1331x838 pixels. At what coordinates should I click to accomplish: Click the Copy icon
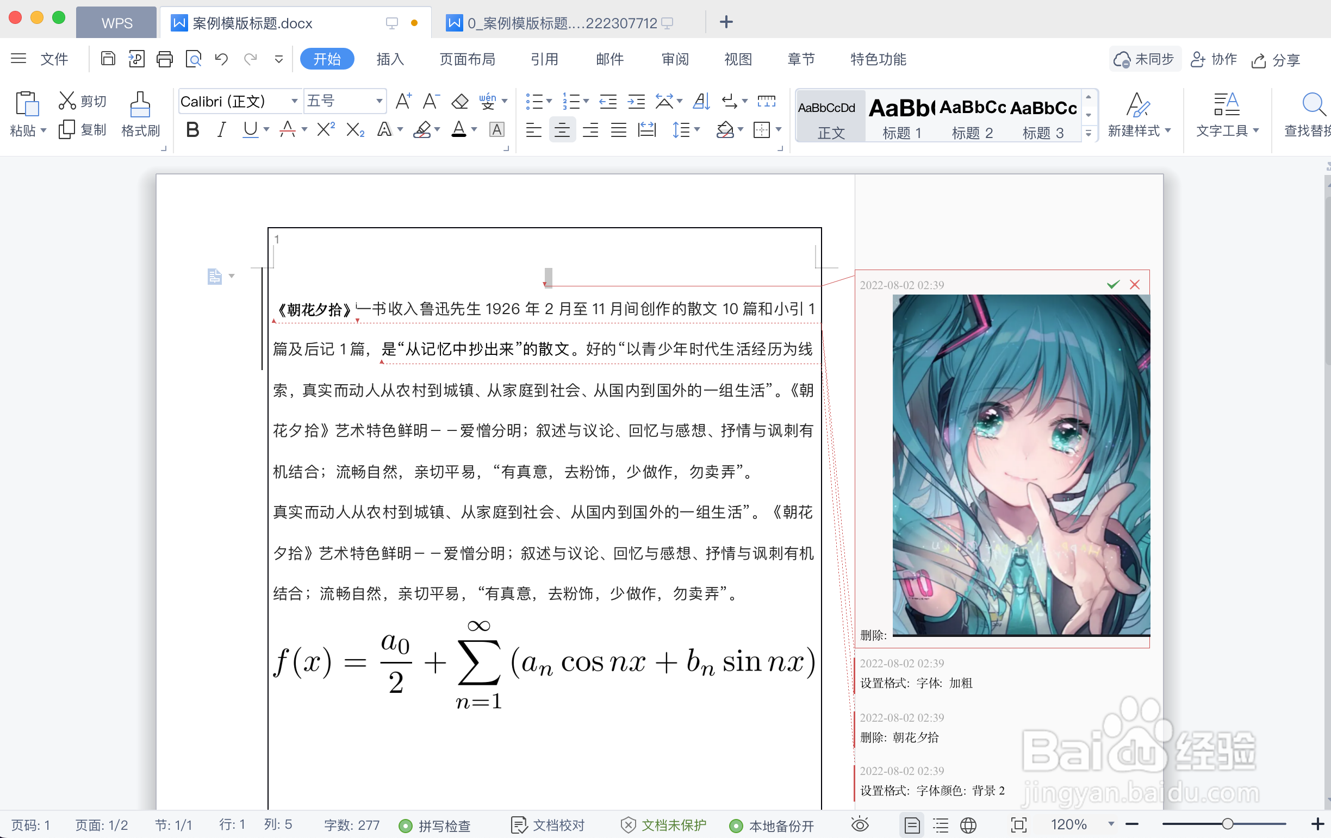point(66,130)
